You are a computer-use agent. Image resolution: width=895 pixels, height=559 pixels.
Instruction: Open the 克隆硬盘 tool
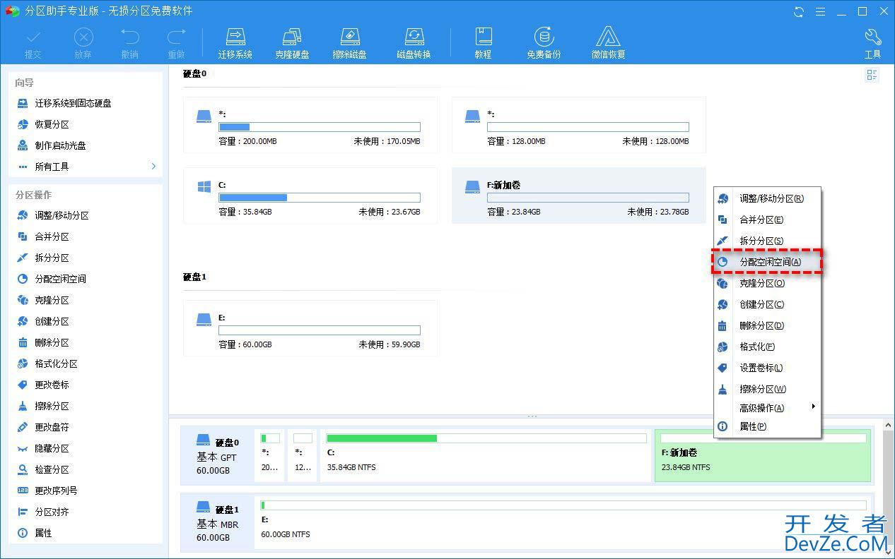(x=292, y=43)
